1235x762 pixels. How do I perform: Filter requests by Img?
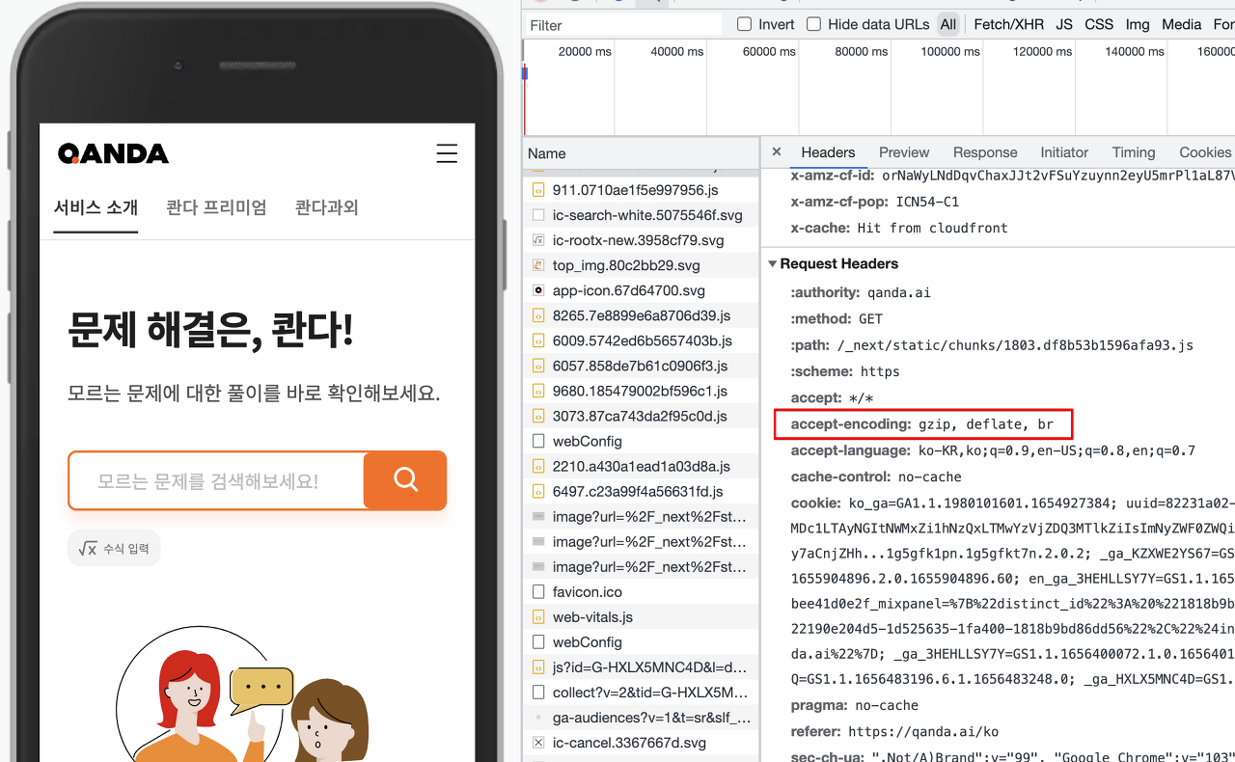point(1138,24)
